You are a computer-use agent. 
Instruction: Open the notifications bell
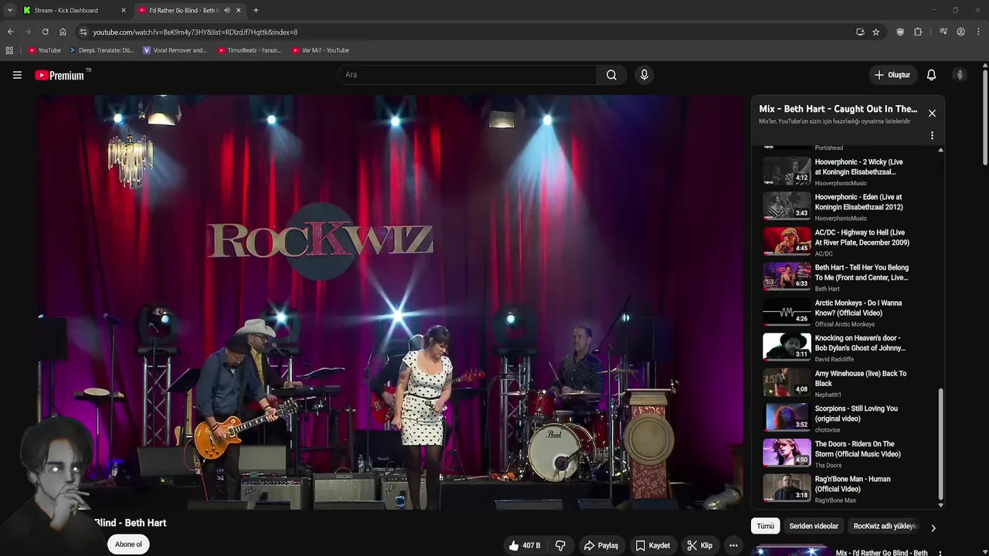click(x=931, y=75)
